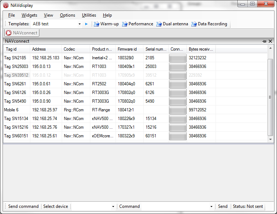
Task: Open the Templates dropdown showing AEB test
Action: pos(80,24)
